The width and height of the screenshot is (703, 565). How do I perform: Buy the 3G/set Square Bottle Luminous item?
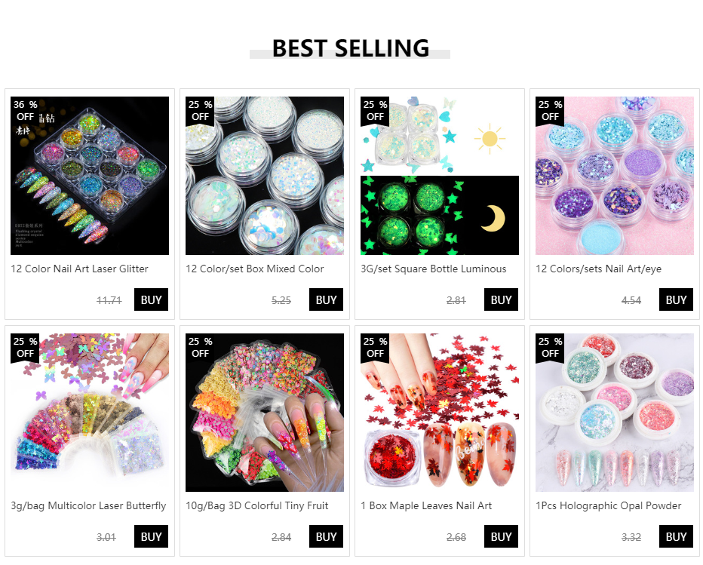tap(501, 299)
